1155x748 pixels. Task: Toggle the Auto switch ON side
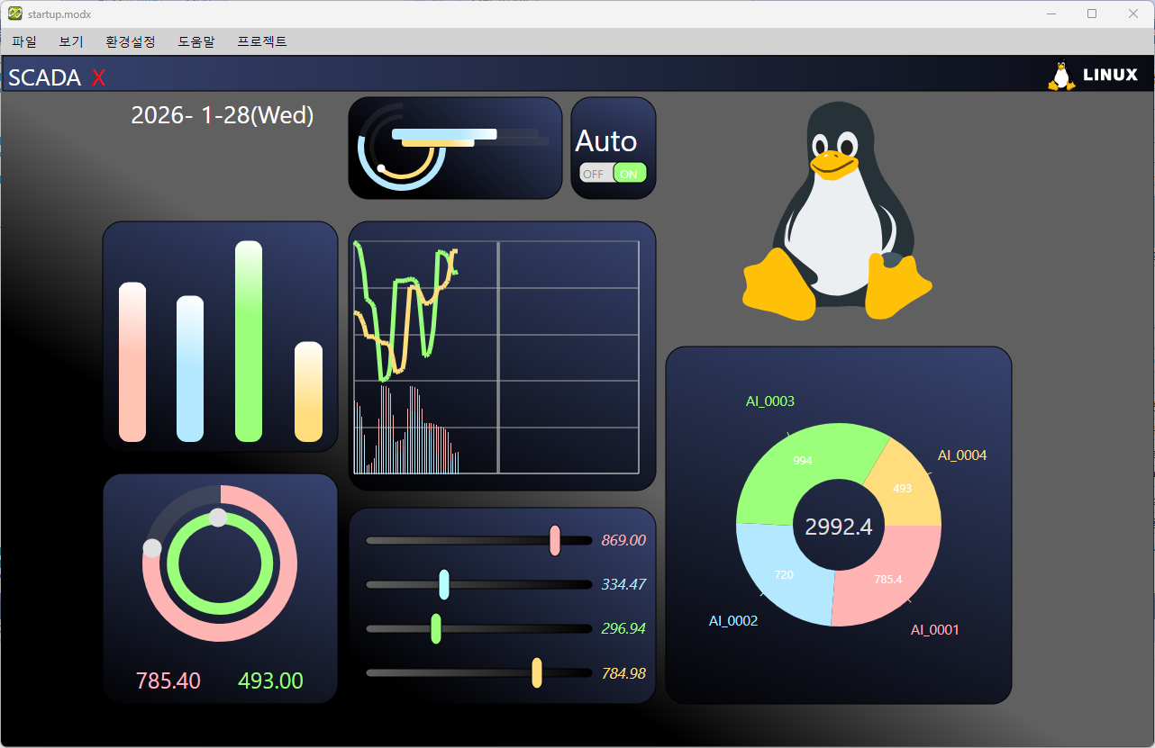point(629,174)
